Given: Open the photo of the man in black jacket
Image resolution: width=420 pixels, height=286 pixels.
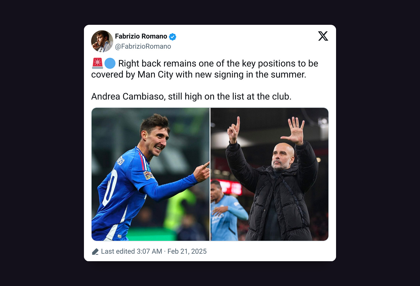Looking at the screenshot, I should pos(269,174).
